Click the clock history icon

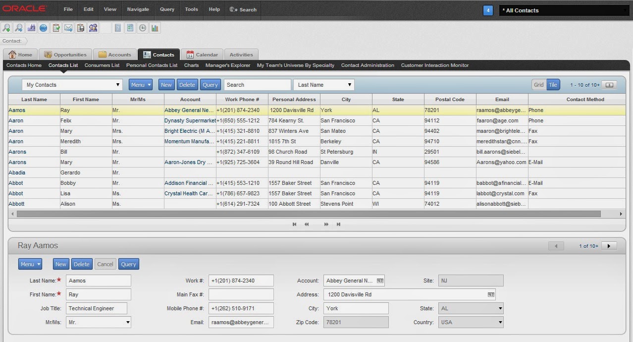point(142,28)
